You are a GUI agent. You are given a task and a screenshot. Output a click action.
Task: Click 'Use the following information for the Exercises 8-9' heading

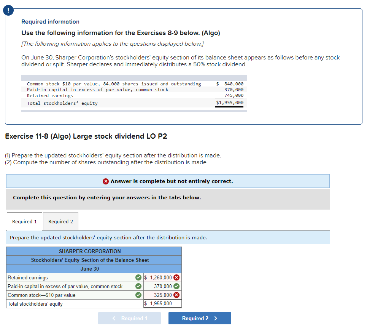click(121, 33)
